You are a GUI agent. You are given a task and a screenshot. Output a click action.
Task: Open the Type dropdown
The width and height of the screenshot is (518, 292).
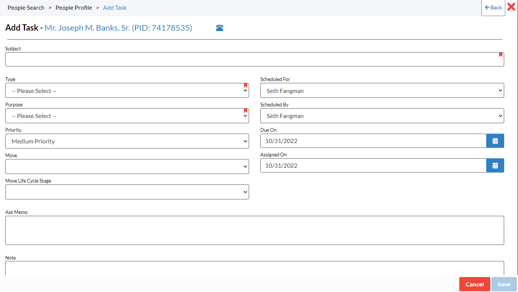tap(127, 90)
